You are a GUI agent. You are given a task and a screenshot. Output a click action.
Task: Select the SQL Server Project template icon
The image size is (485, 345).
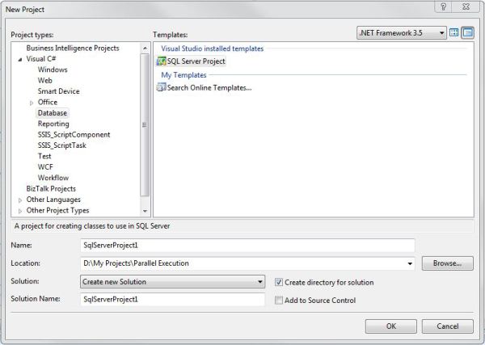(161, 61)
